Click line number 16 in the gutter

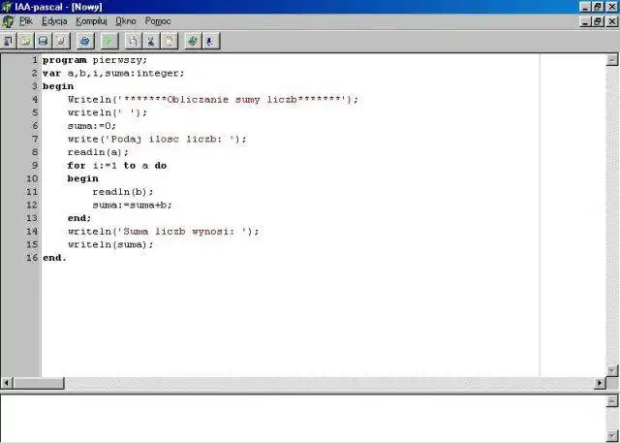point(32,258)
